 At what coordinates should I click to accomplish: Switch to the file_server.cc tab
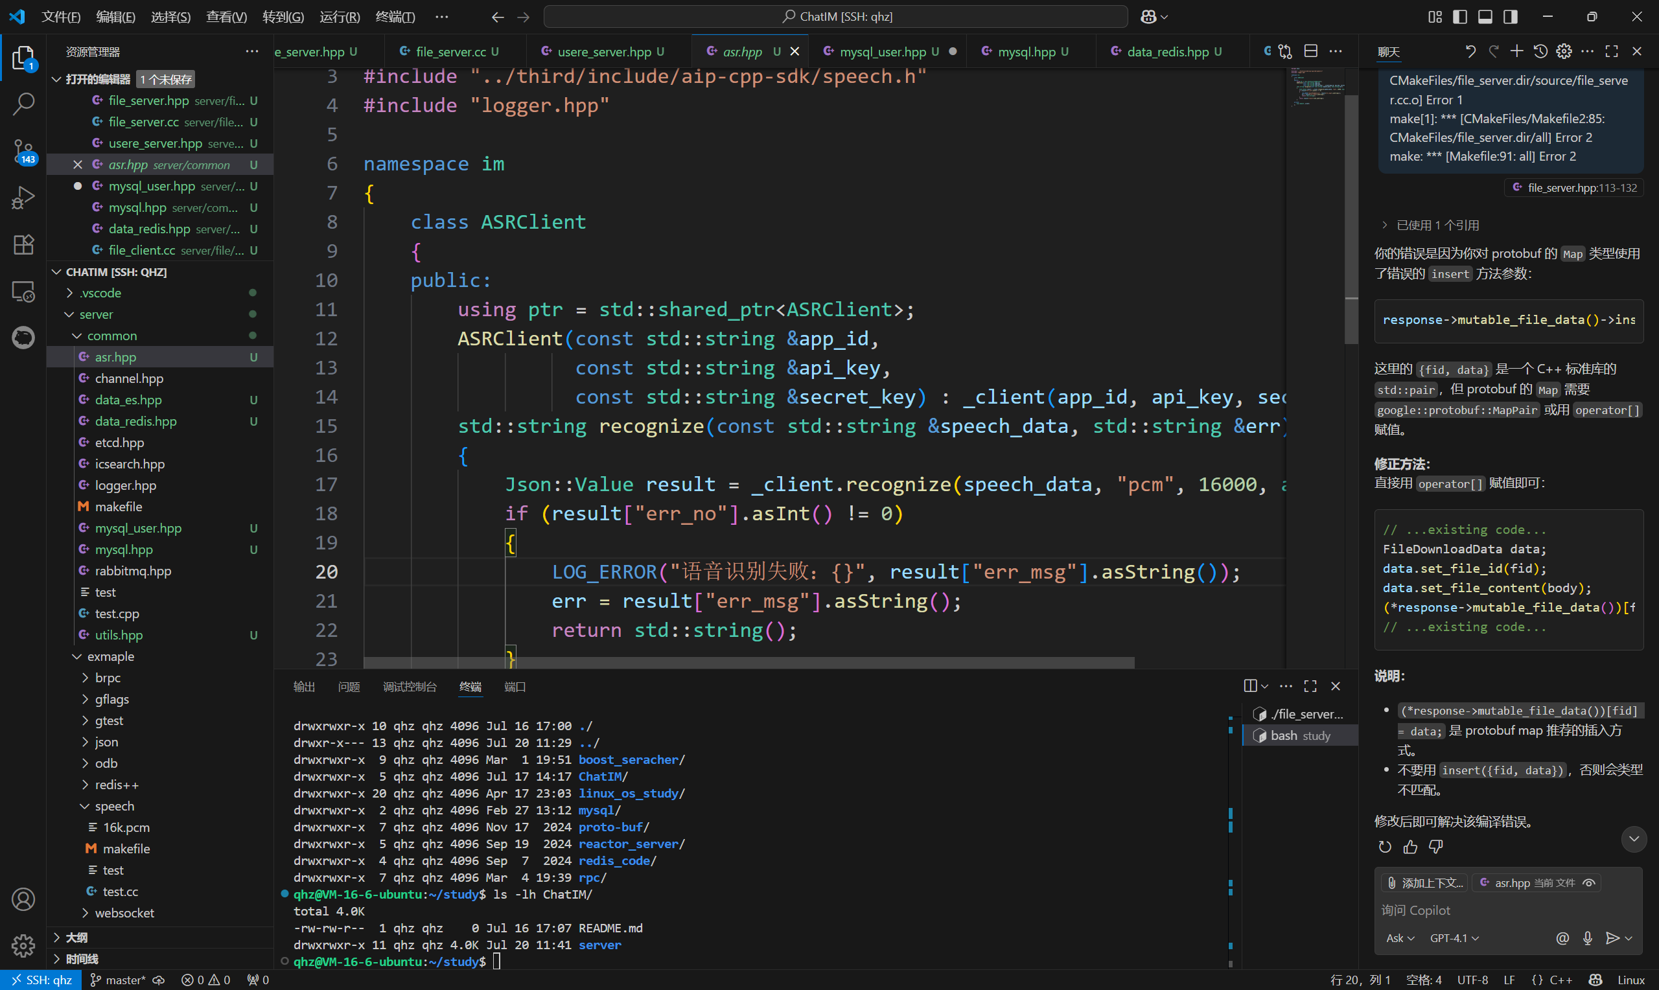coord(456,51)
